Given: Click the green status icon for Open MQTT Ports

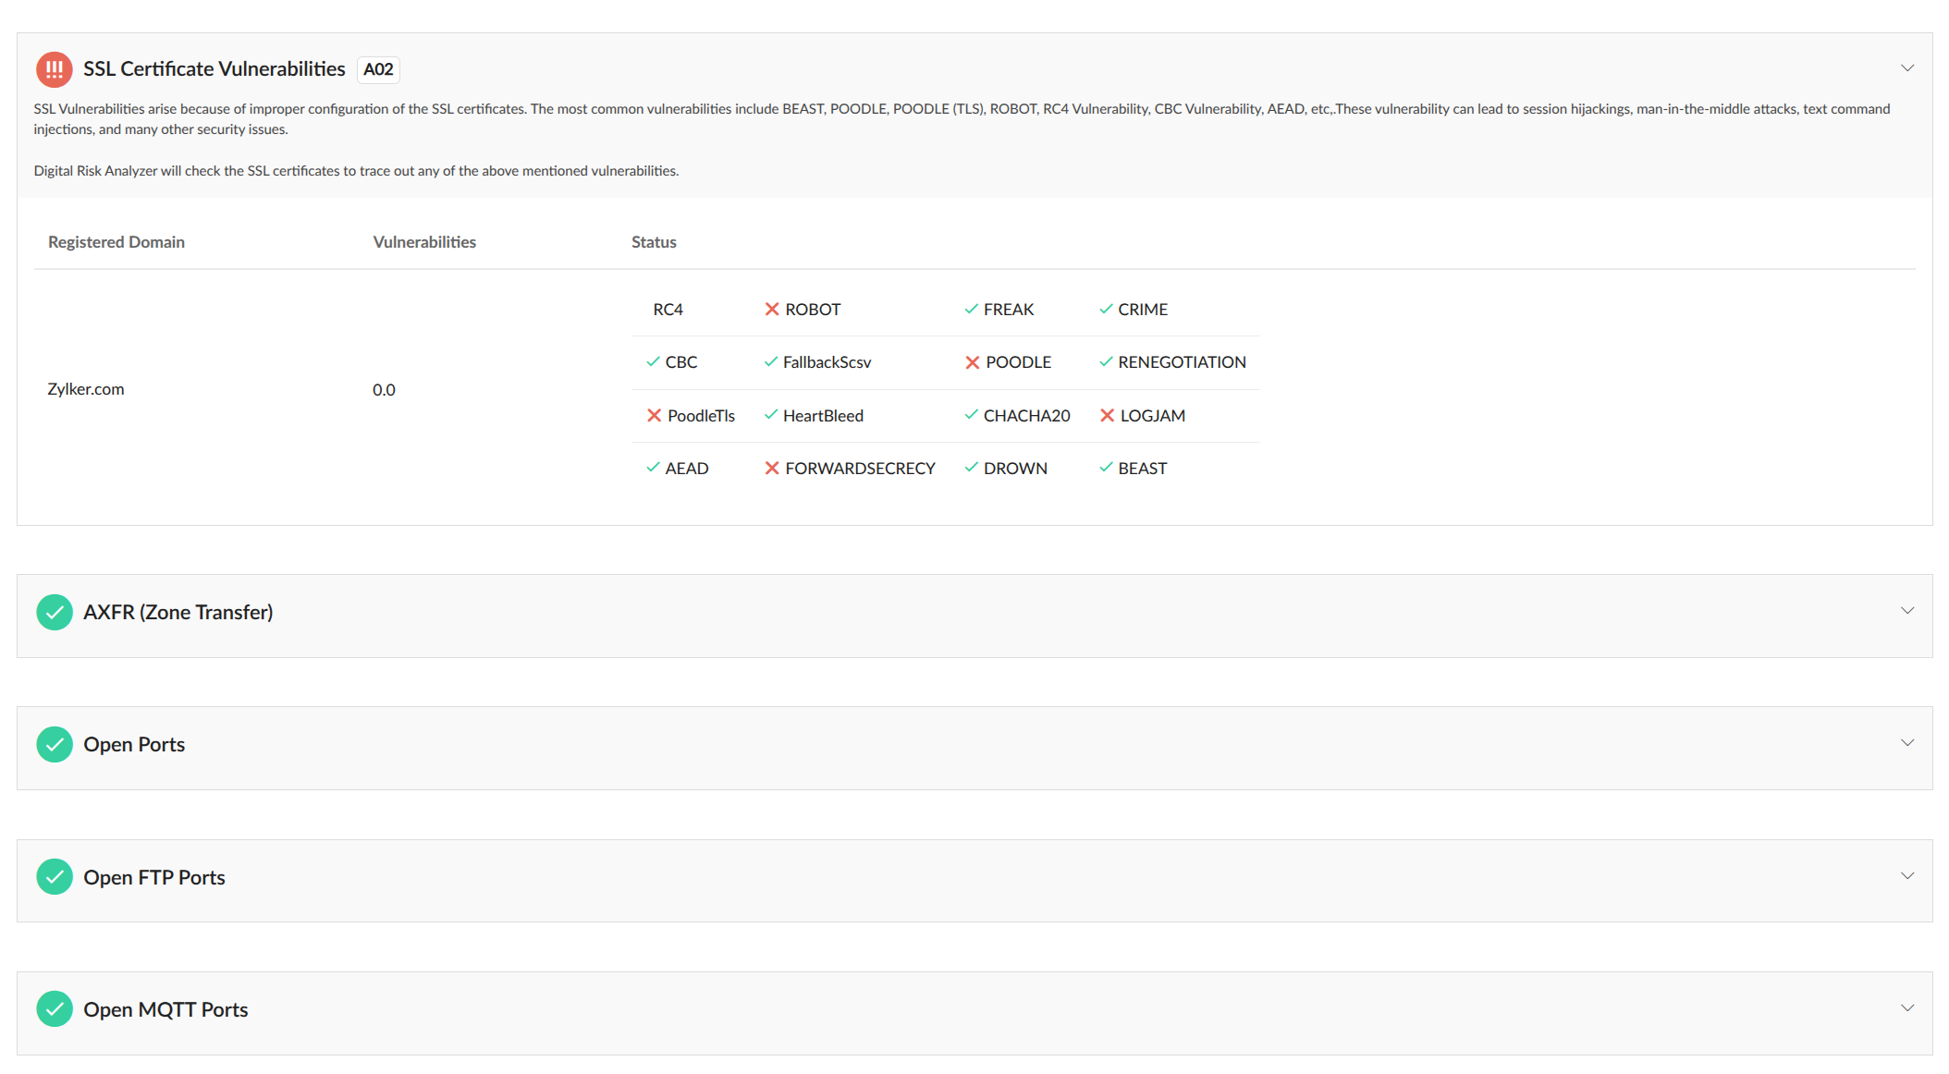Looking at the screenshot, I should (x=54, y=1009).
